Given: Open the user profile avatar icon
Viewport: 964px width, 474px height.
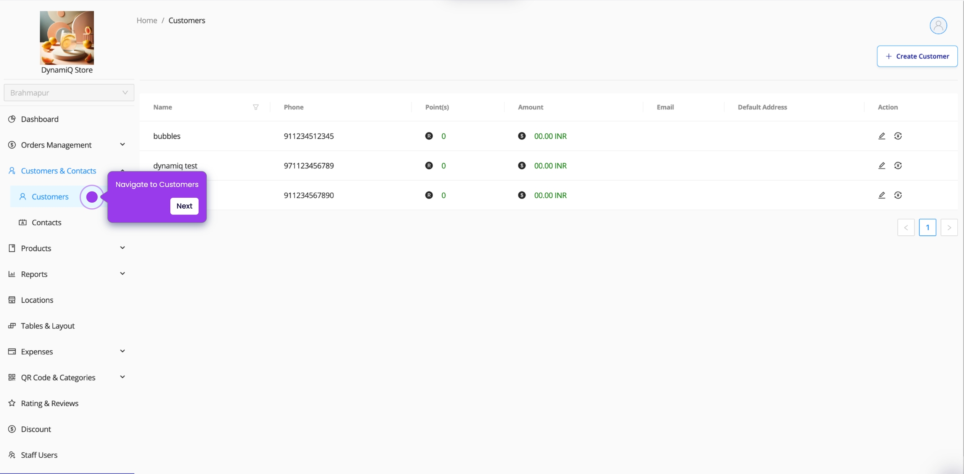Looking at the screenshot, I should coord(938,25).
